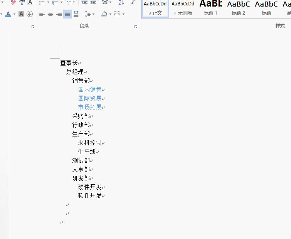Toggle character shading button
The height and width of the screenshot is (239, 291).
click(21, 14)
